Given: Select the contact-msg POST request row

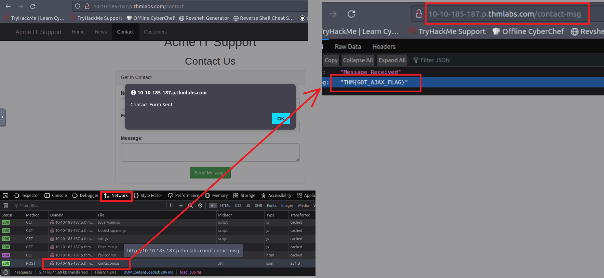Looking at the screenshot, I should pos(108,263).
